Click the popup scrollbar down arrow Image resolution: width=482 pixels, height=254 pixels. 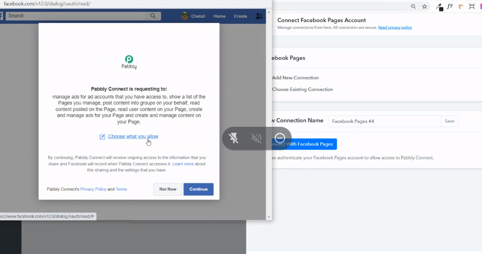269,217
